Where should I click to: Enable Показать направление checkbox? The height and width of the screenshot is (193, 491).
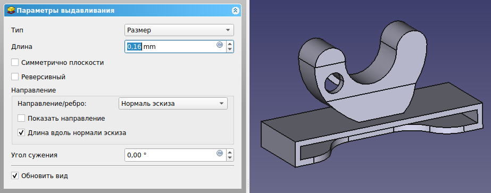pyautogui.click(x=21, y=119)
